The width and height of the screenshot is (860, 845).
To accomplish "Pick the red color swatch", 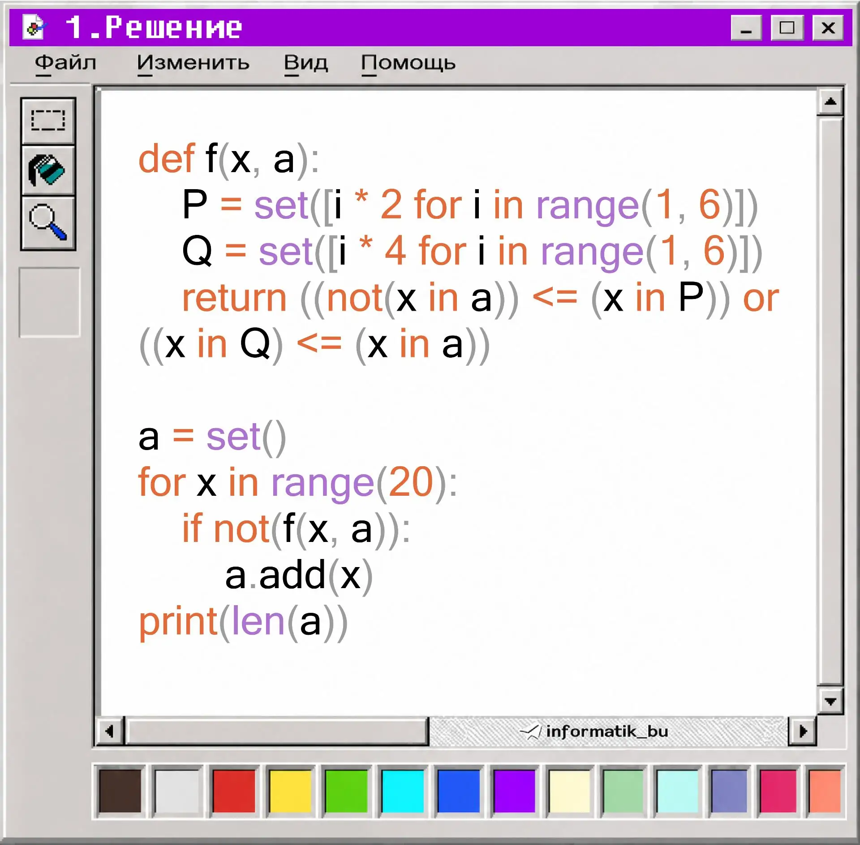I will tap(233, 791).
